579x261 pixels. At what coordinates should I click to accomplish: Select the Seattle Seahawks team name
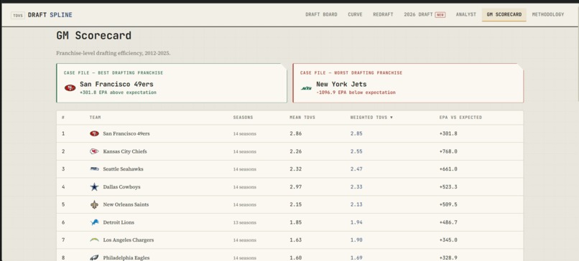123,169
